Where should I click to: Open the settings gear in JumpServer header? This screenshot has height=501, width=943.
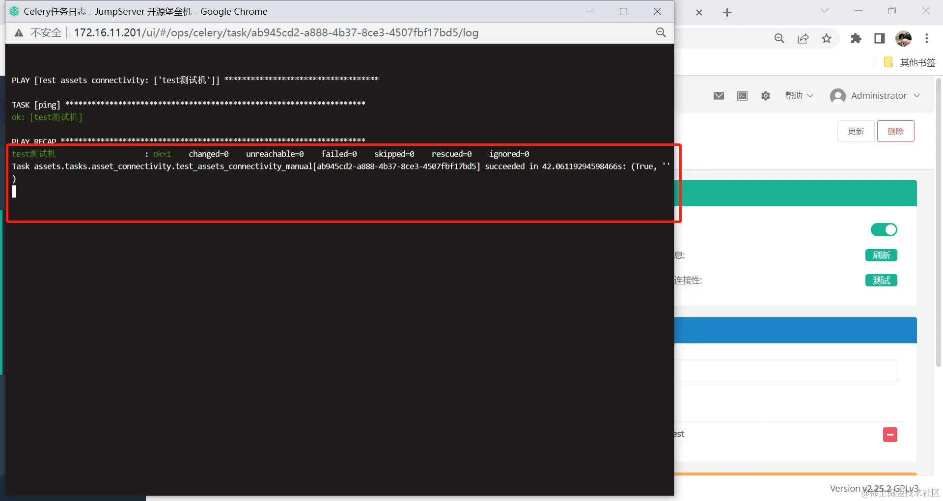pyautogui.click(x=766, y=96)
